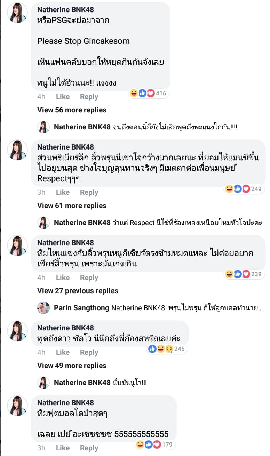Click reaction icons with 245 count
This screenshot has width=270, height=456.
pos(166,349)
